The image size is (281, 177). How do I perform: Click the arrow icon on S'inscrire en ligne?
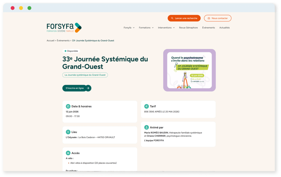[88, 88]
